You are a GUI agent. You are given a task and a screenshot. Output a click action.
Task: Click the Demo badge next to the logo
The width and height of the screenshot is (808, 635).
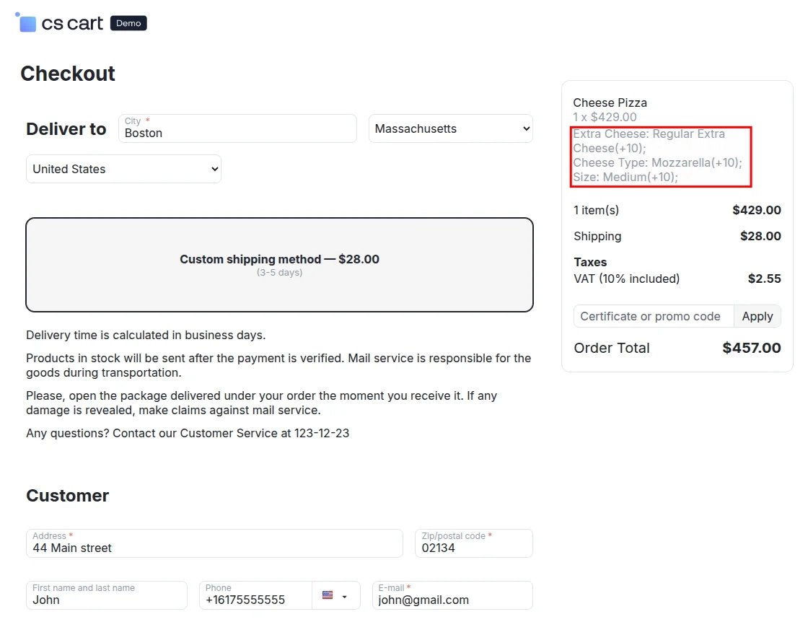click(128, 22)
